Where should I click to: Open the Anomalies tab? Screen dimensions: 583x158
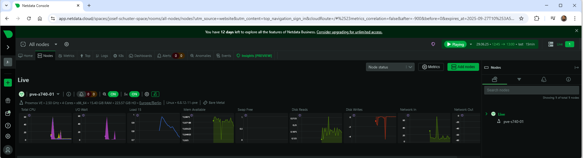tap(201, 56)
